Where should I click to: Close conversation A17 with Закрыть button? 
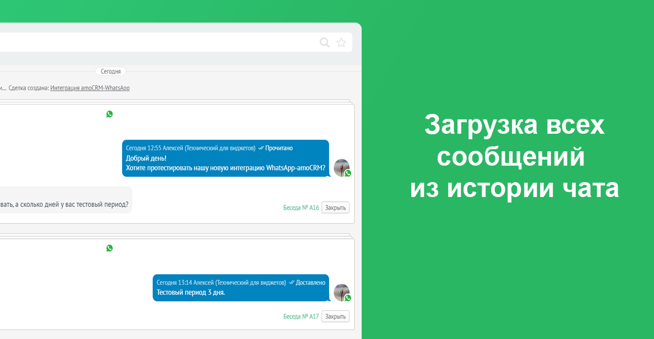335,316
